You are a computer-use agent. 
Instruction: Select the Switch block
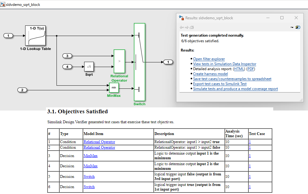139,61
